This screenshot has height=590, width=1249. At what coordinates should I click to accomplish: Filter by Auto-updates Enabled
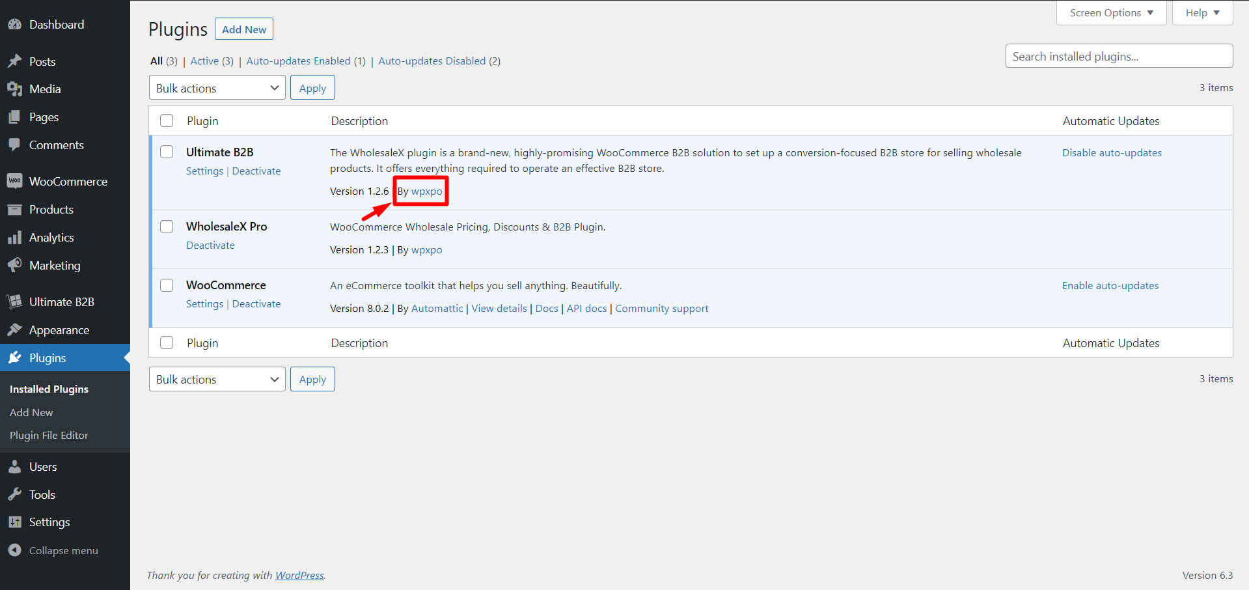point(298,61)
